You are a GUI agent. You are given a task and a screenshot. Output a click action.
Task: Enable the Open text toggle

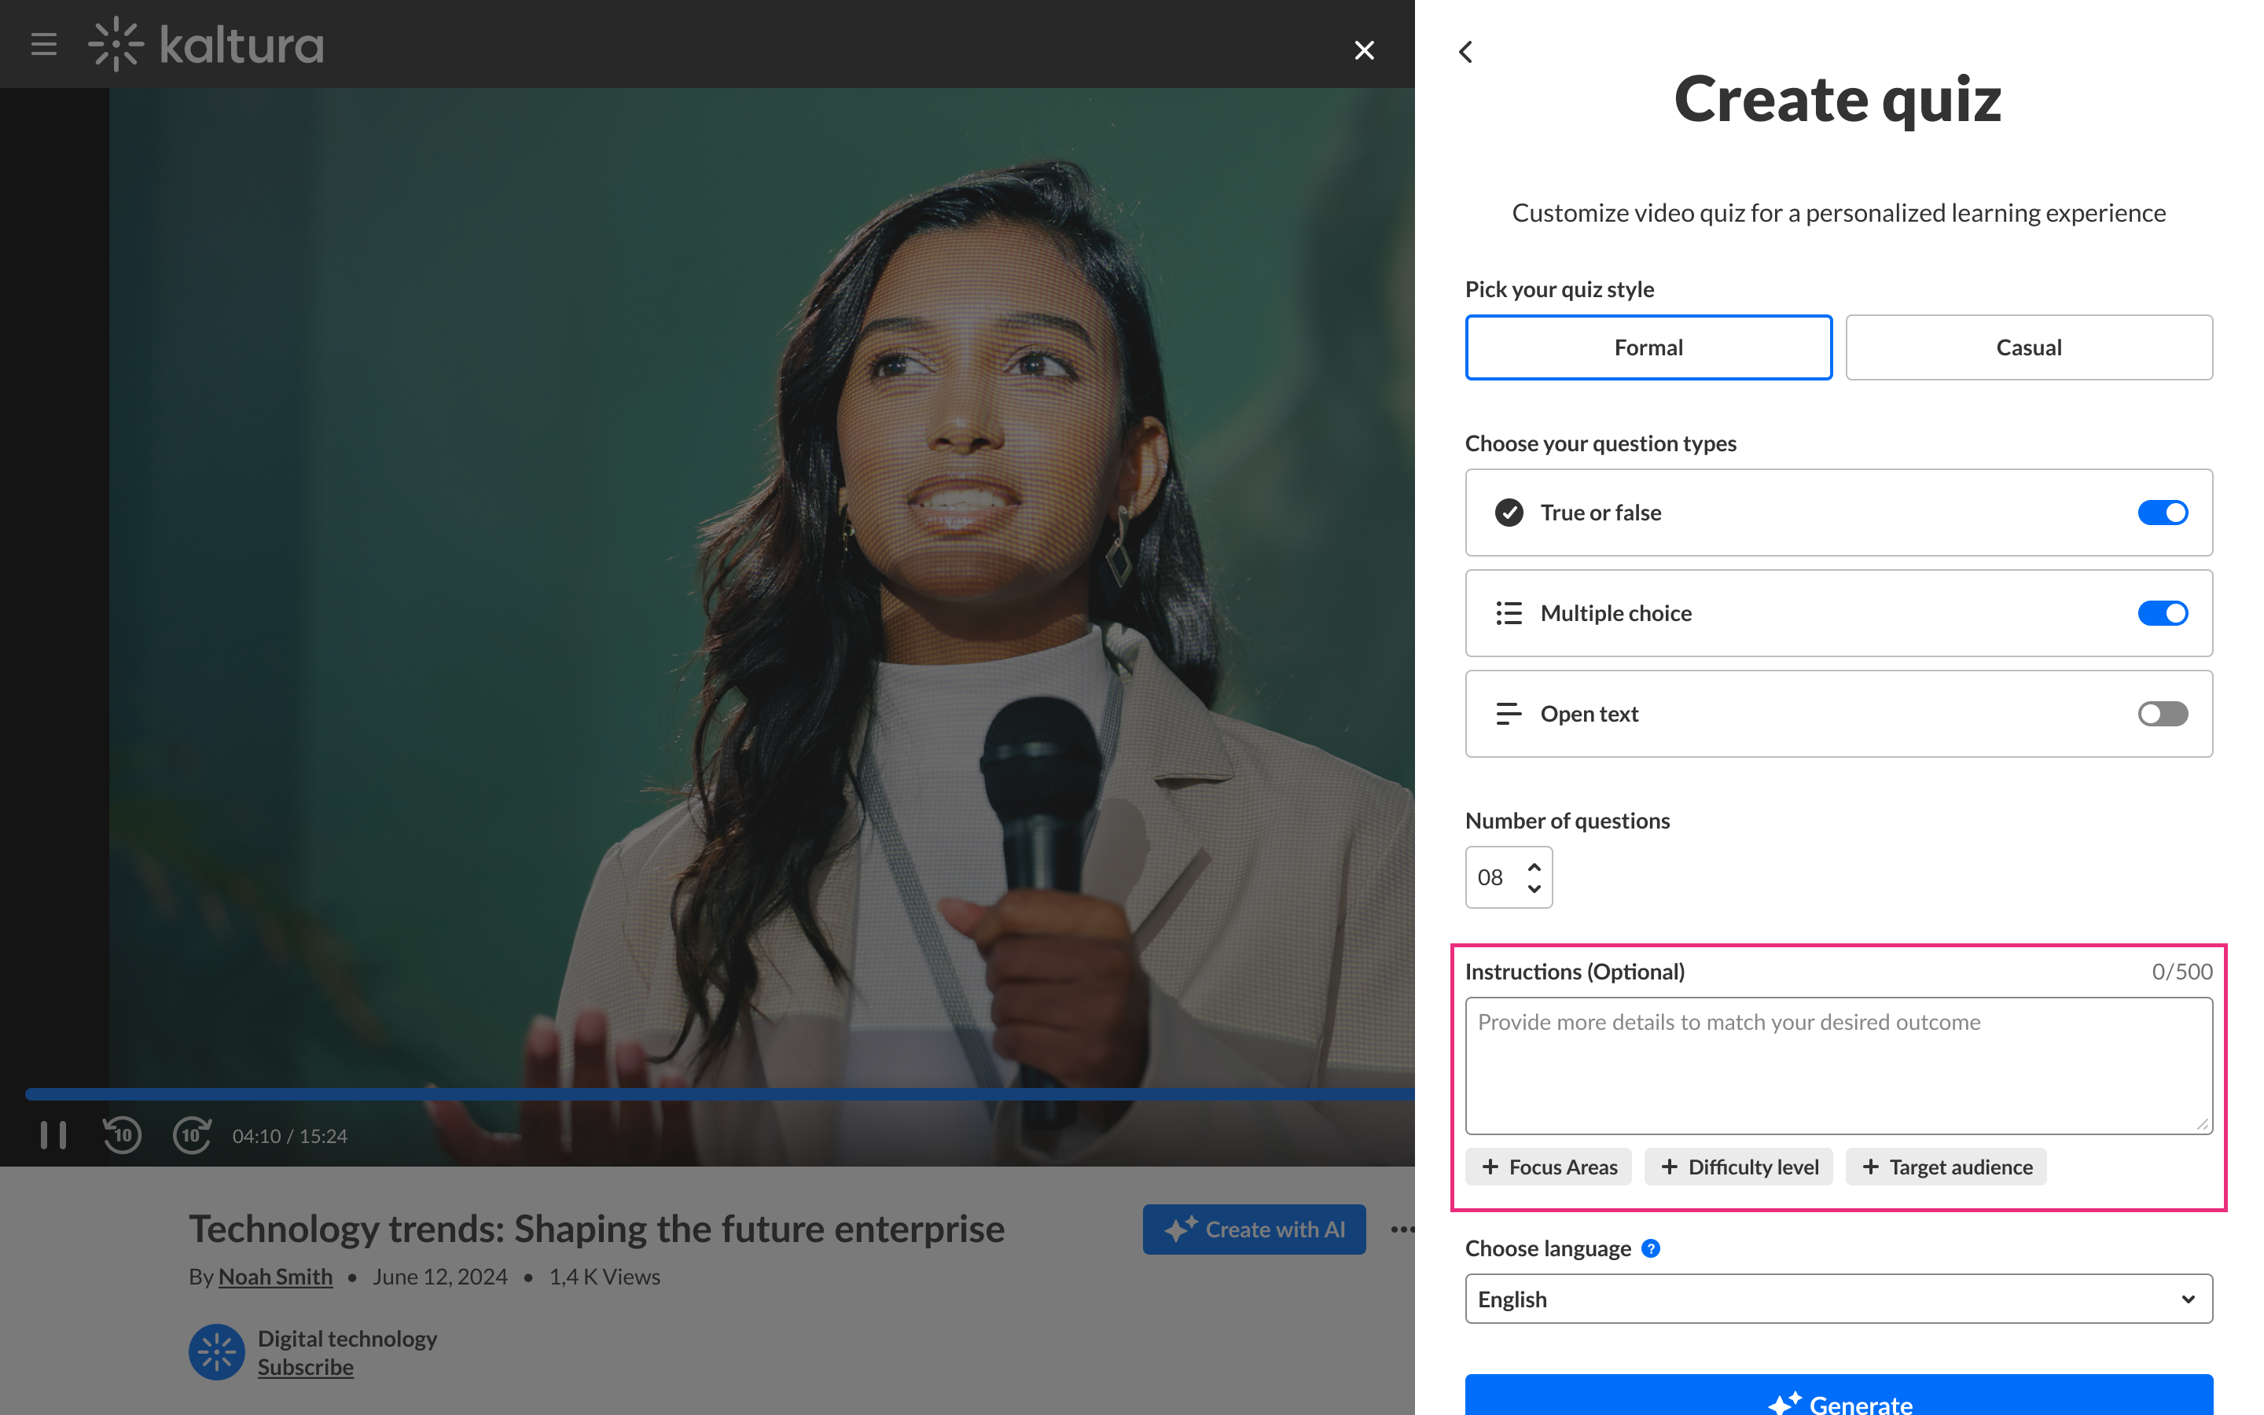pos(2162,714)
